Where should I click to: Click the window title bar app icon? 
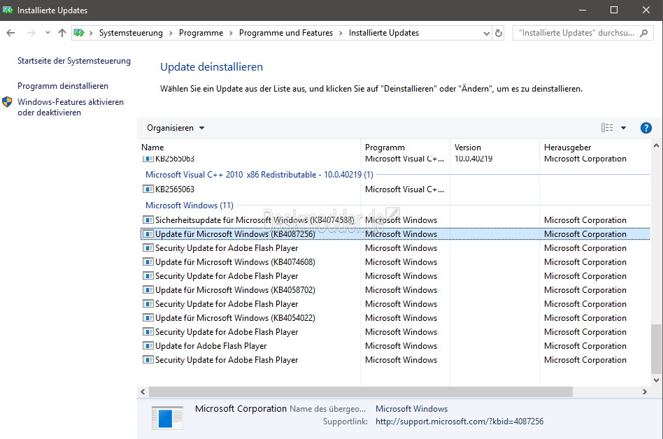tap(8, 10)
